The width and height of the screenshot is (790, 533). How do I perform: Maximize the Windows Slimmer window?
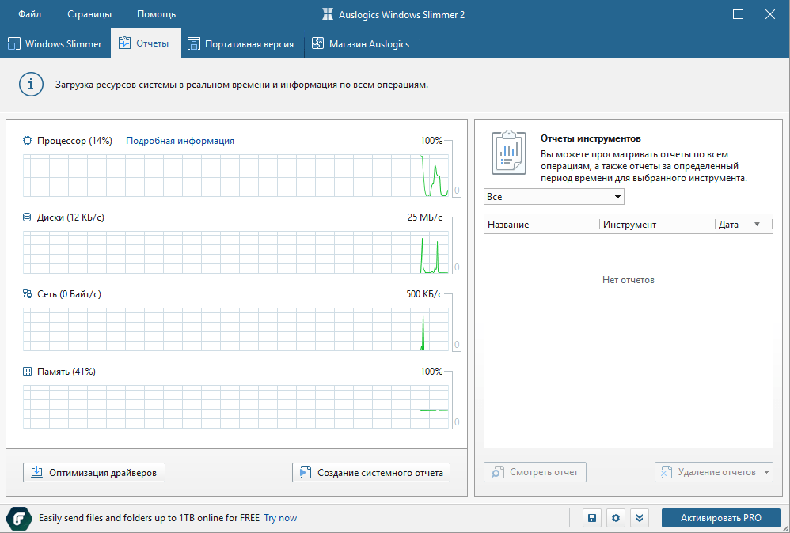[738, 14]
